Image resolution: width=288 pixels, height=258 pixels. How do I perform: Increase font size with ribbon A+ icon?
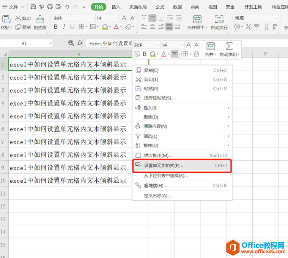tap(124, 18)
